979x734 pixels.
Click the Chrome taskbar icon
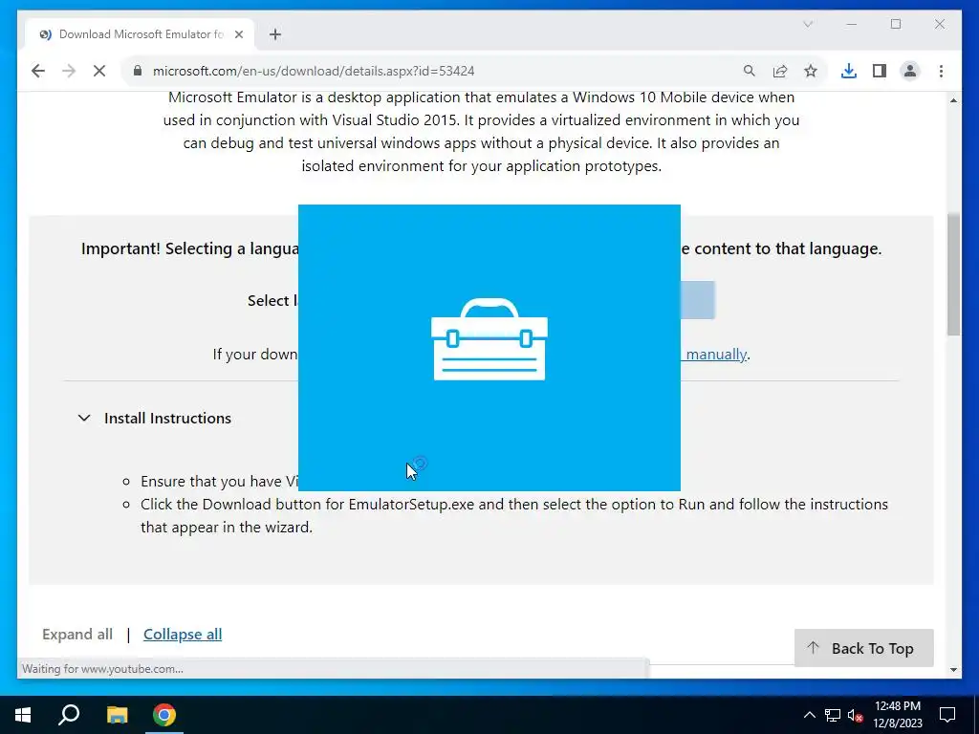point(164,715)
